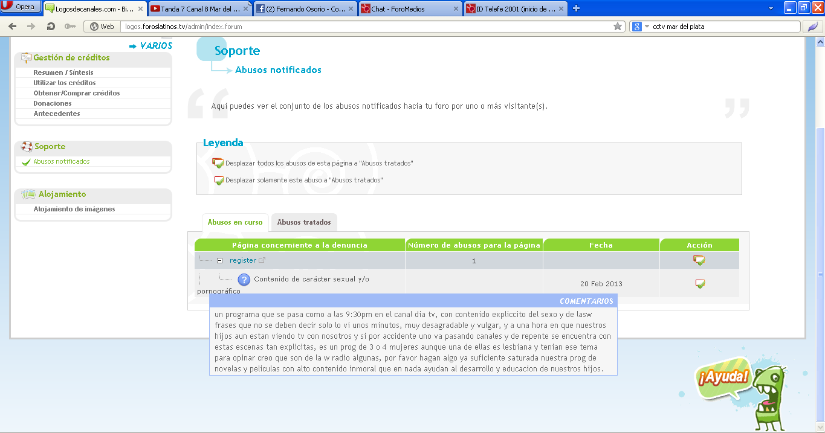Close the Tanda 7 Canal 8 tab

245,9
